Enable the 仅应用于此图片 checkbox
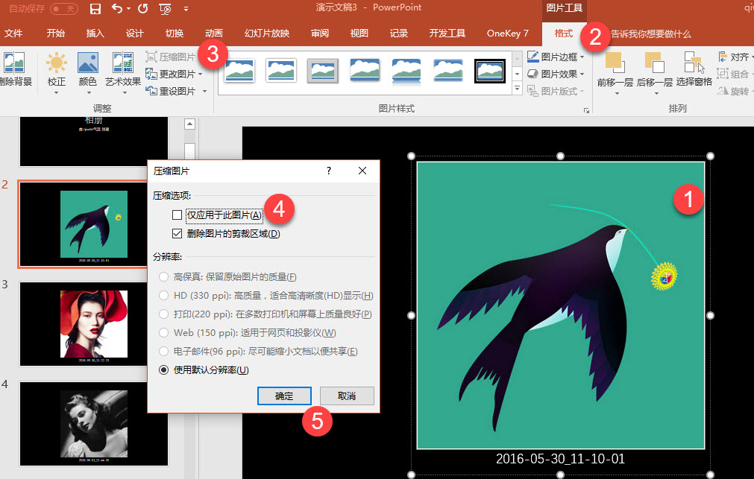754x479 pixels. [176, 214]
